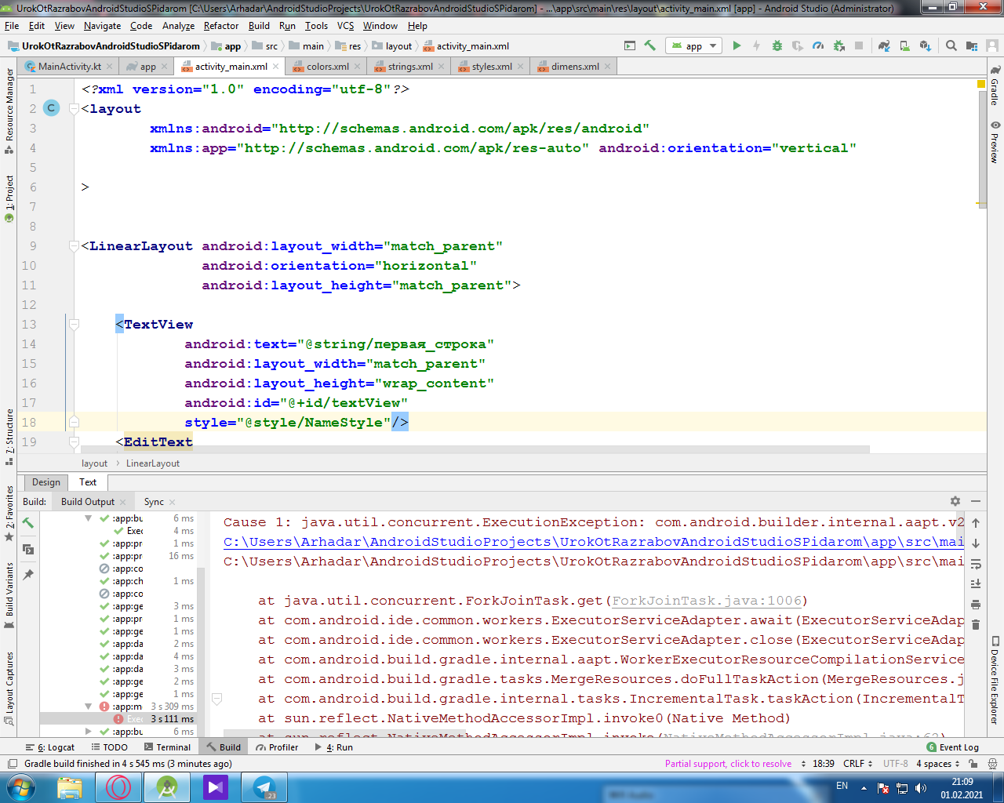Hide the Build panel with minus icon
Viewport: 1004px width, 803px height.
pos(976,501)
